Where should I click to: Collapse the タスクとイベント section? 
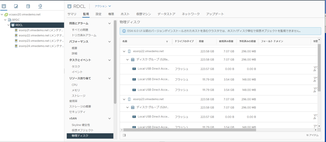coord(109,60)
